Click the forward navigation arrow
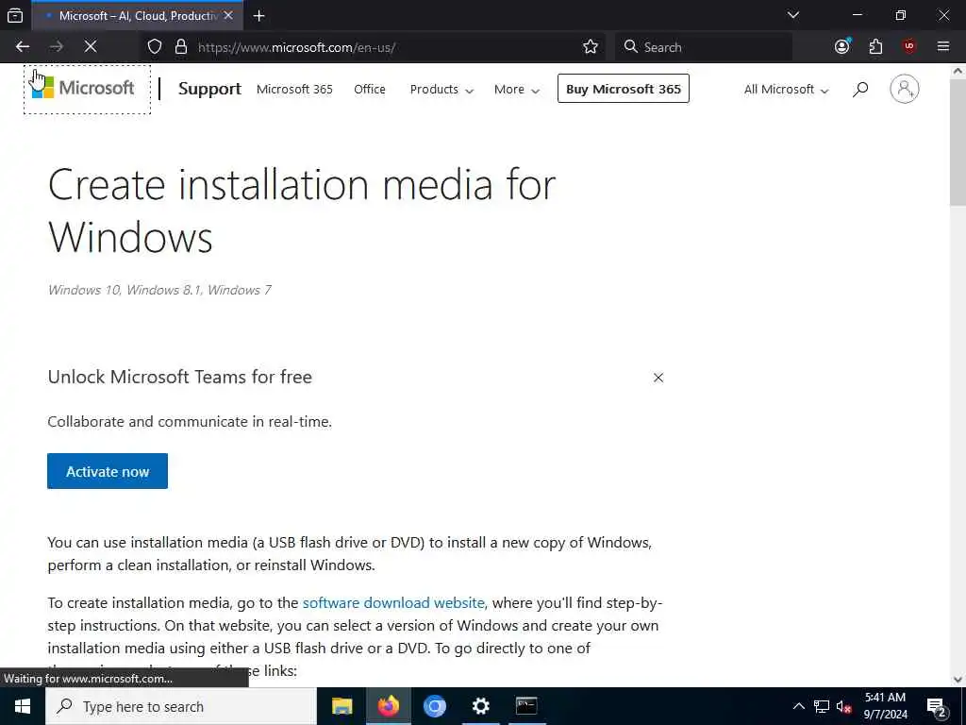Image resolution: width=966 pixels, height=725 pixels. 57,46
